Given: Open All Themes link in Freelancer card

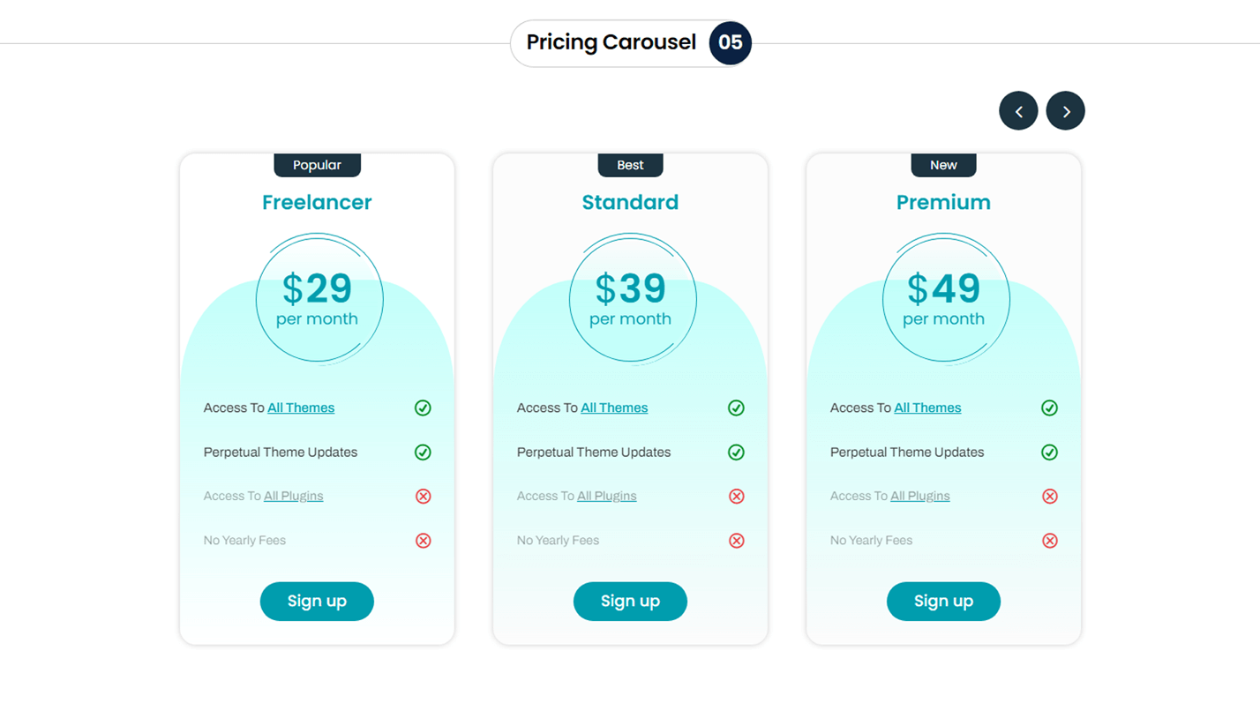Looking at the screenshot, I should pyautogui.click(x=301, y=408).
